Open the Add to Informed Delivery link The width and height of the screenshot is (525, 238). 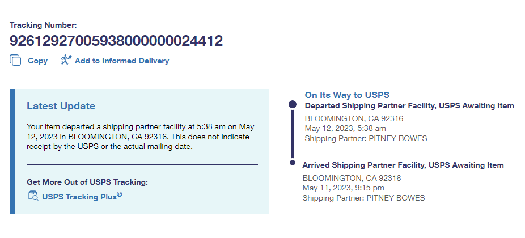[x=121, y=61]
